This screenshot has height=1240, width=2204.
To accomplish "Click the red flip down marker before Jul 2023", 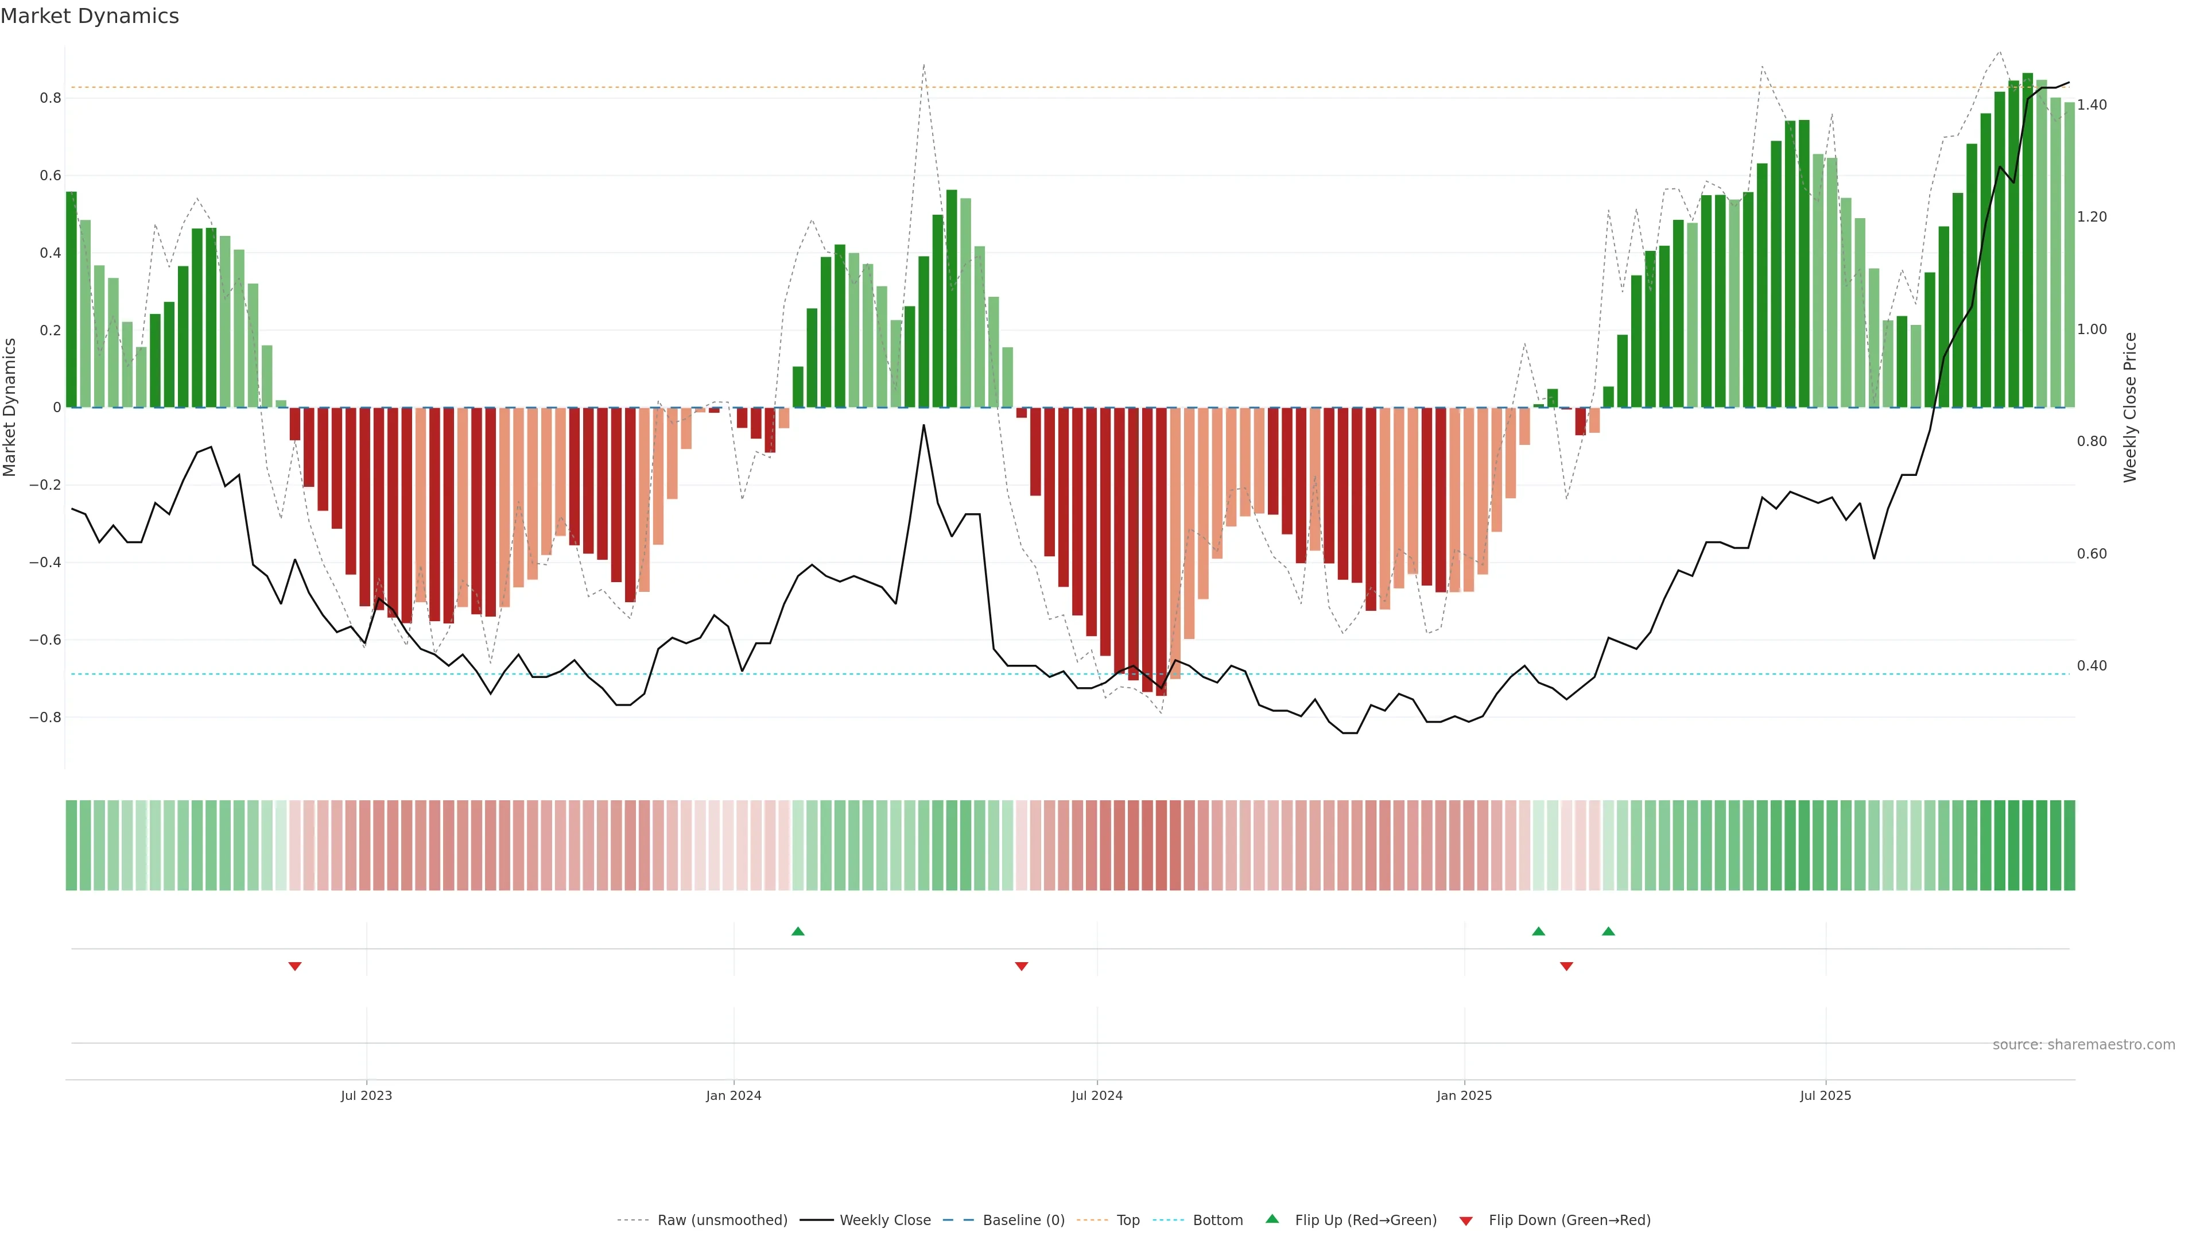I will [295, 966].
